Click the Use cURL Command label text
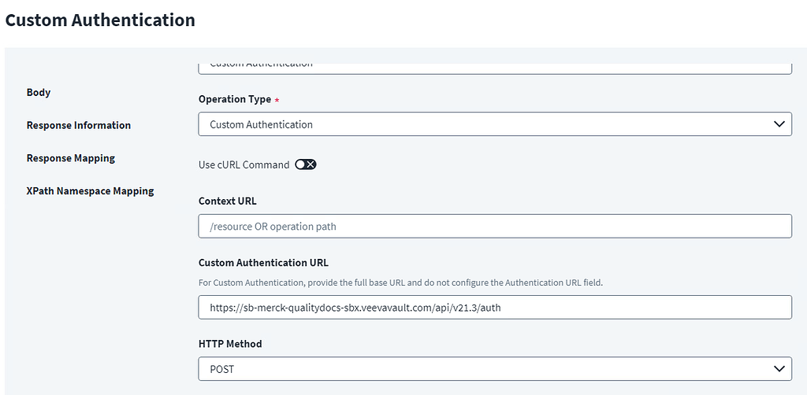 (244, 164)
